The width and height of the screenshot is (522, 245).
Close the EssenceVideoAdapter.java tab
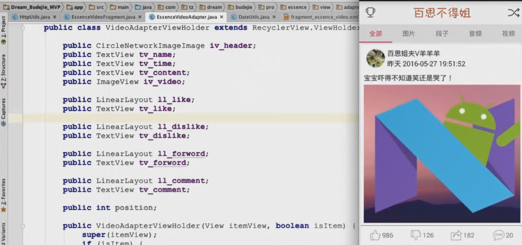221,17
